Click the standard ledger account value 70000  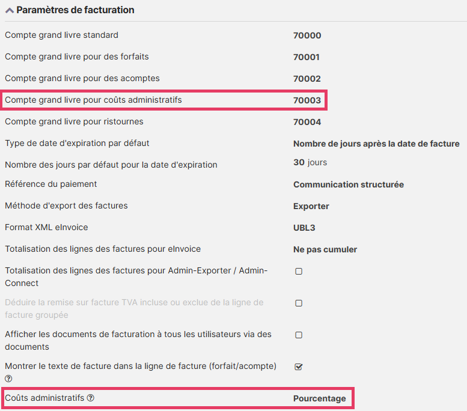(307, 35)
